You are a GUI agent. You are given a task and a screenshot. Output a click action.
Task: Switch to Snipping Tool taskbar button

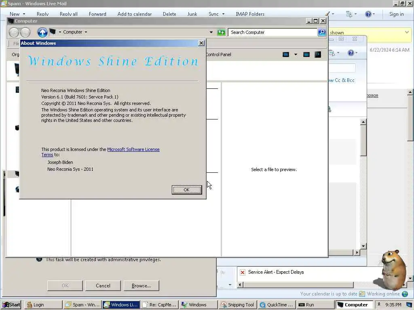click(x=237, y=305)
